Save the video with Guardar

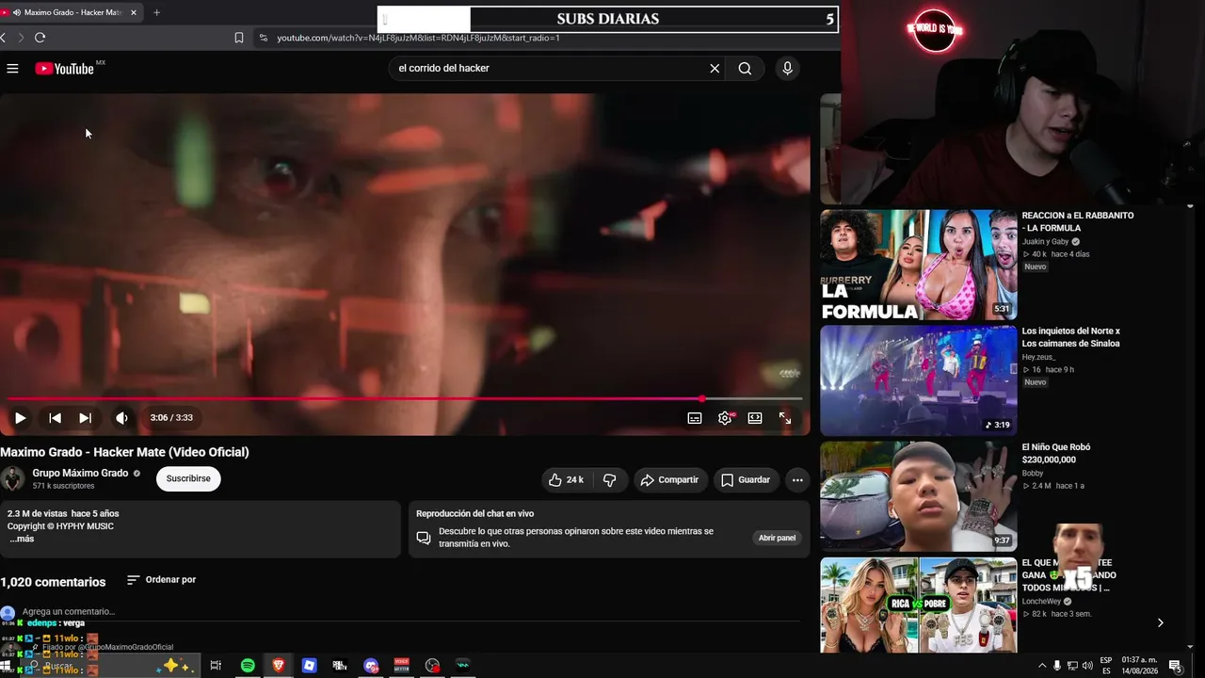click(x=747, y=480)
